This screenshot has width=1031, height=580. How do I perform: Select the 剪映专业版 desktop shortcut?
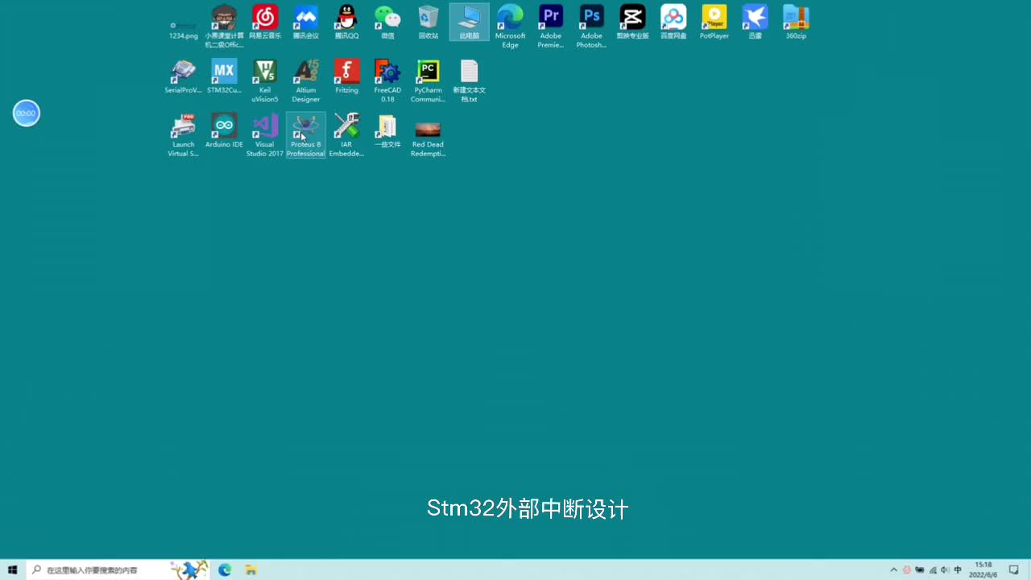tap(632, 23)
